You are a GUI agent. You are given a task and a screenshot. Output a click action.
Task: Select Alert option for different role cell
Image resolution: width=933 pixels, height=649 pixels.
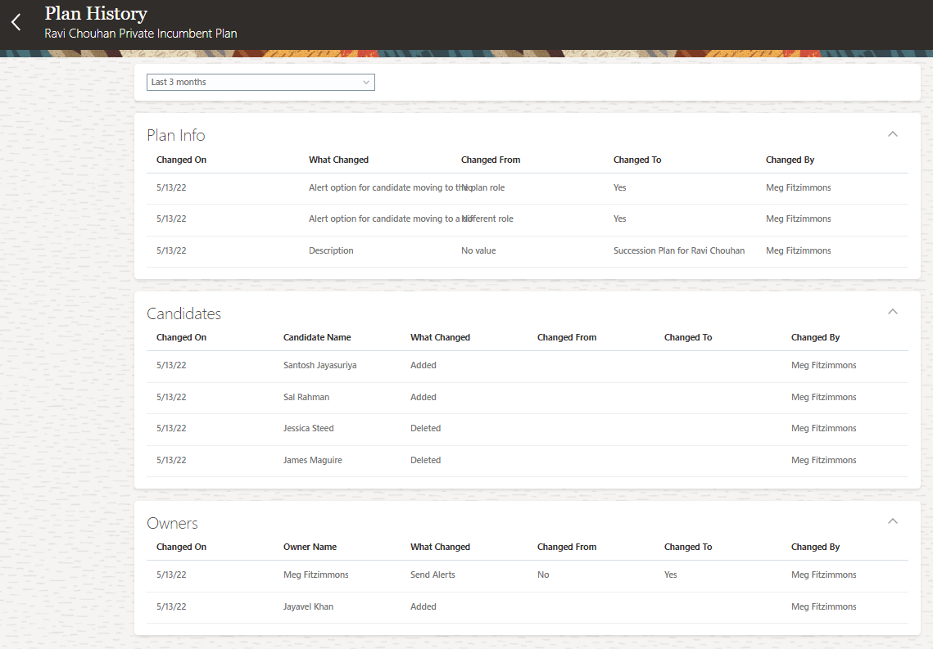pyautogui.click(x=410, y=219)
